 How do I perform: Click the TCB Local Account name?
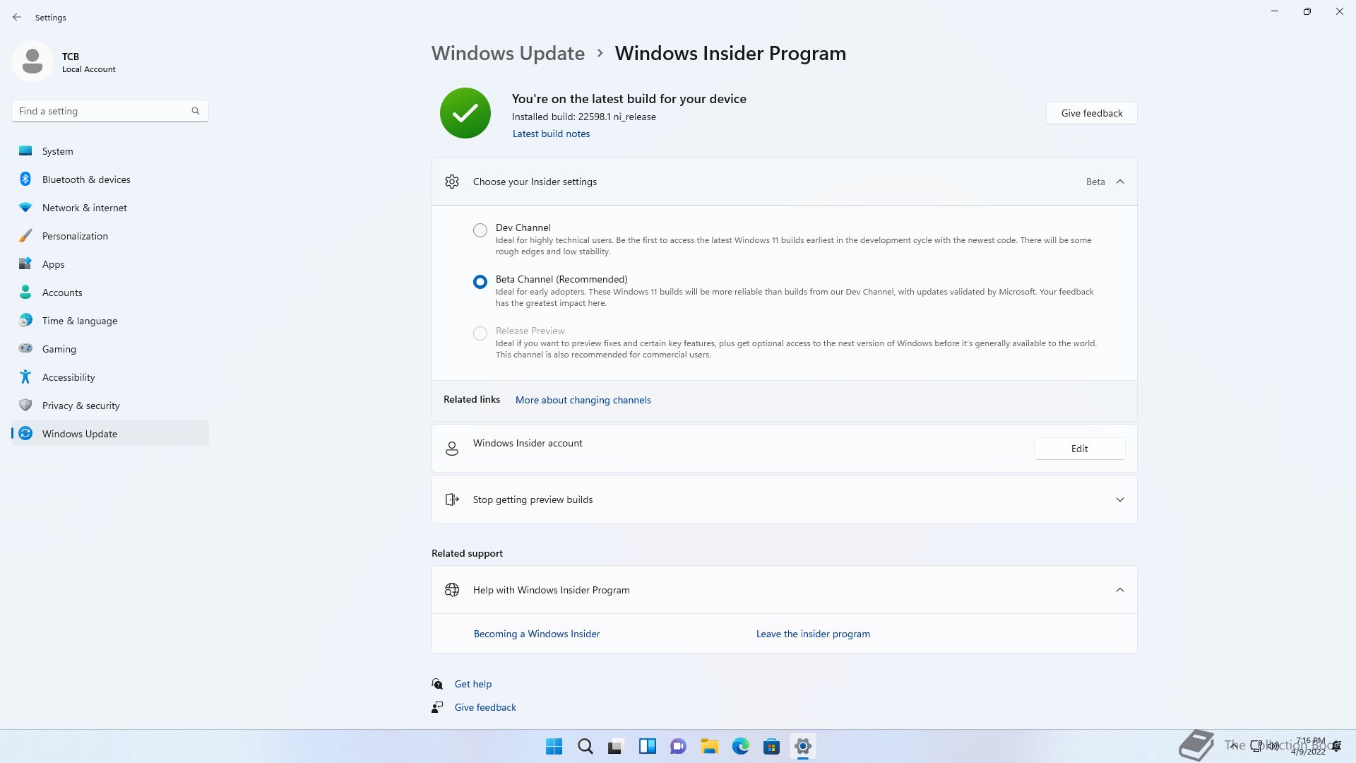(x=88, y=62)
